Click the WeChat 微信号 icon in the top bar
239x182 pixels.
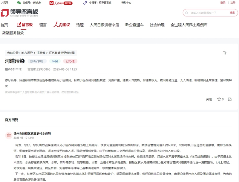pos(19,3)
